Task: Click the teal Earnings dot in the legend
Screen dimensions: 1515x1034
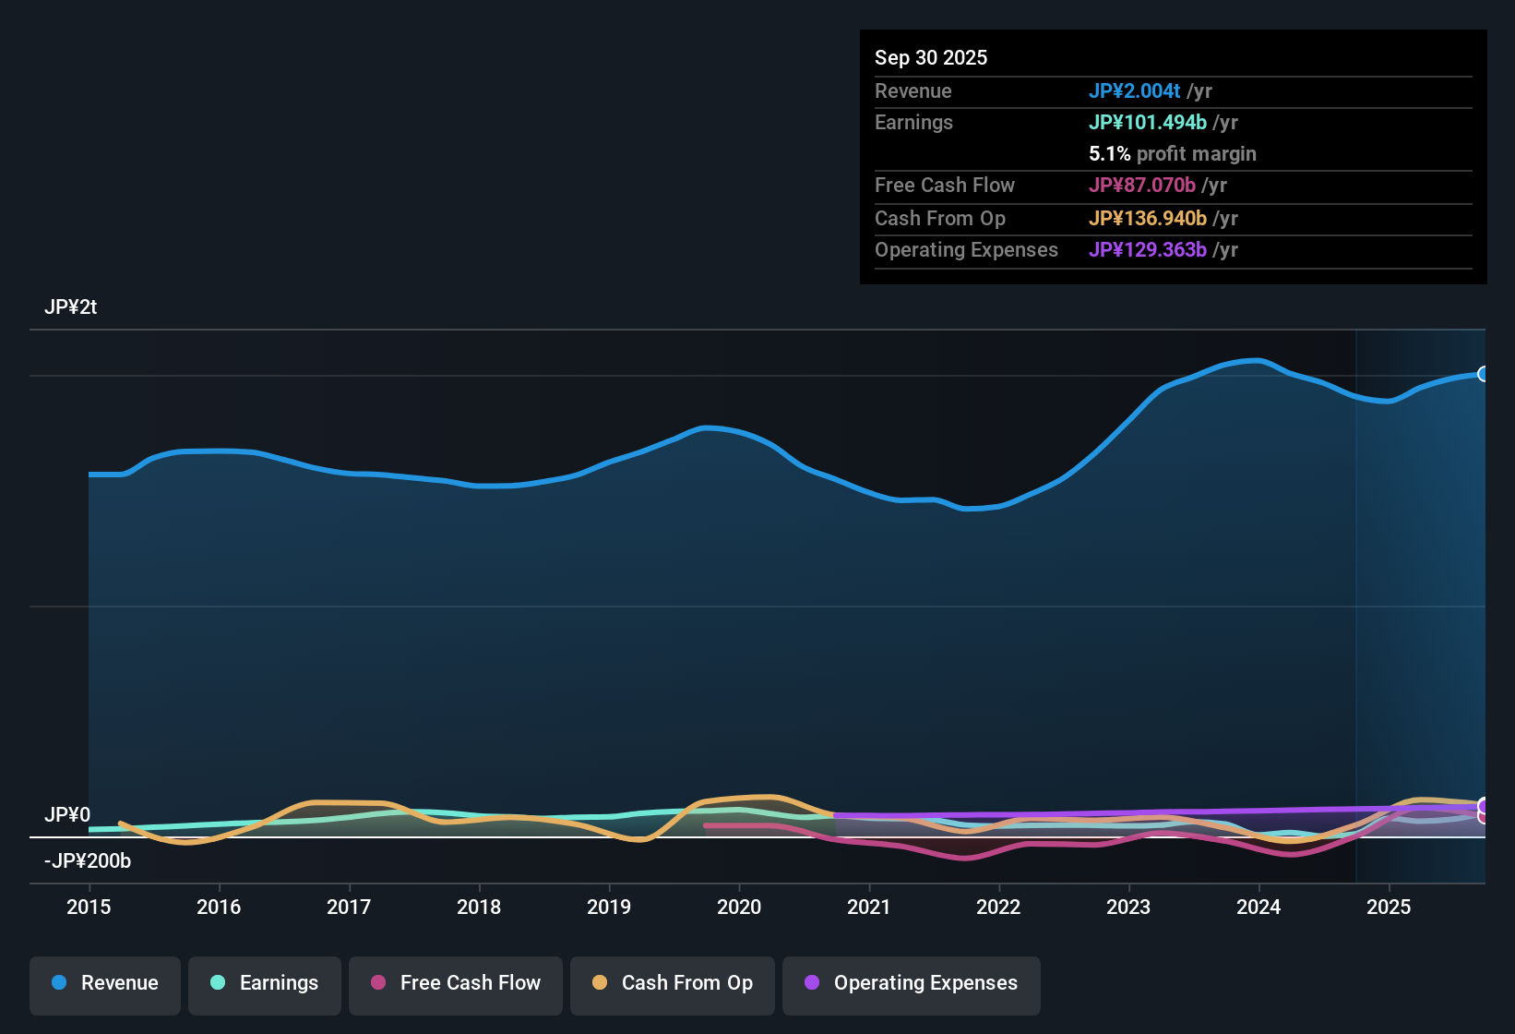Action: click(219, 983)
